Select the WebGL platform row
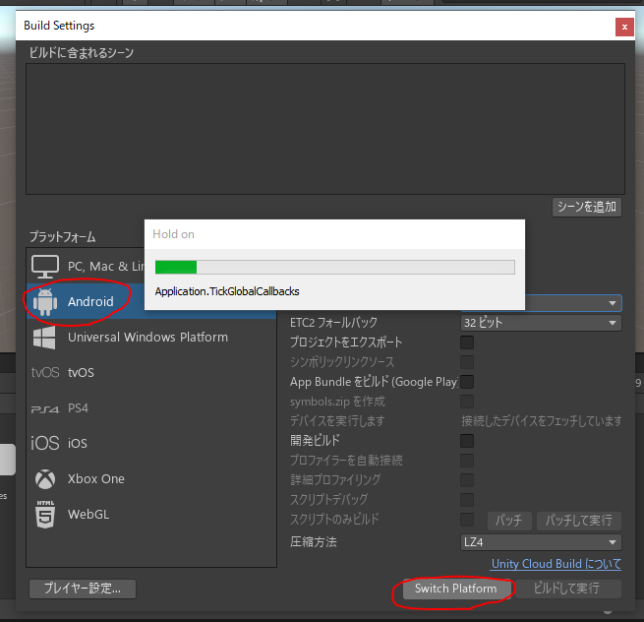The height and width of the screenshot is (622, 644). pyautogui.click(x=151, y=515)
